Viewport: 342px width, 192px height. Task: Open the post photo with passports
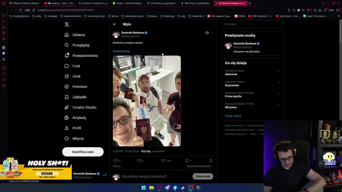pos(147,101)
